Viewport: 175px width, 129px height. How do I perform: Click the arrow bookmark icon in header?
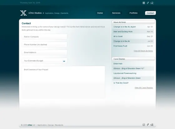148,3
